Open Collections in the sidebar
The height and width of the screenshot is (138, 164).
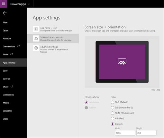pos(8,95)
